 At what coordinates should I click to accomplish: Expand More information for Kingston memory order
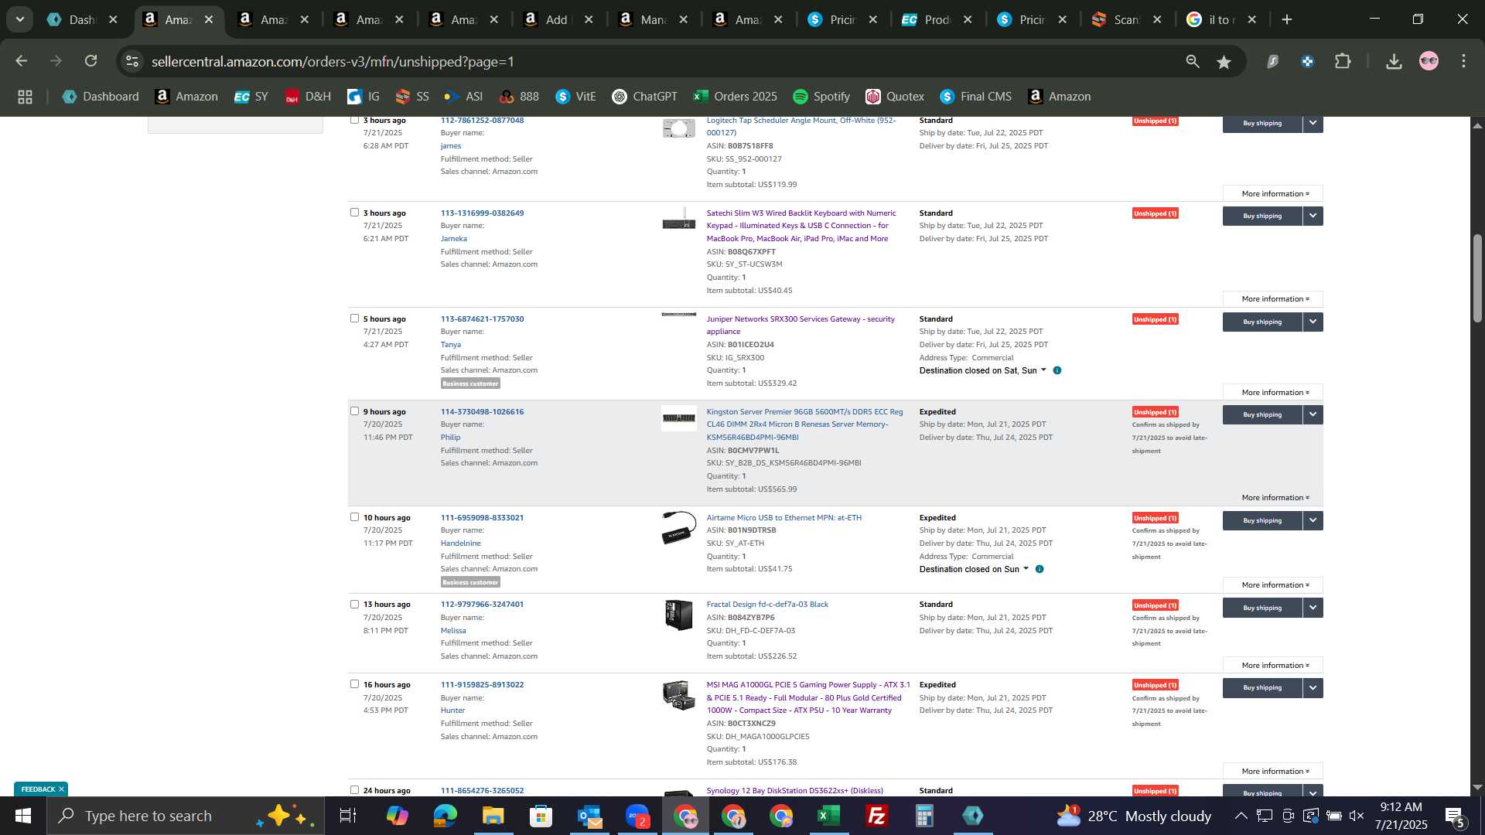pos(1272,498)
